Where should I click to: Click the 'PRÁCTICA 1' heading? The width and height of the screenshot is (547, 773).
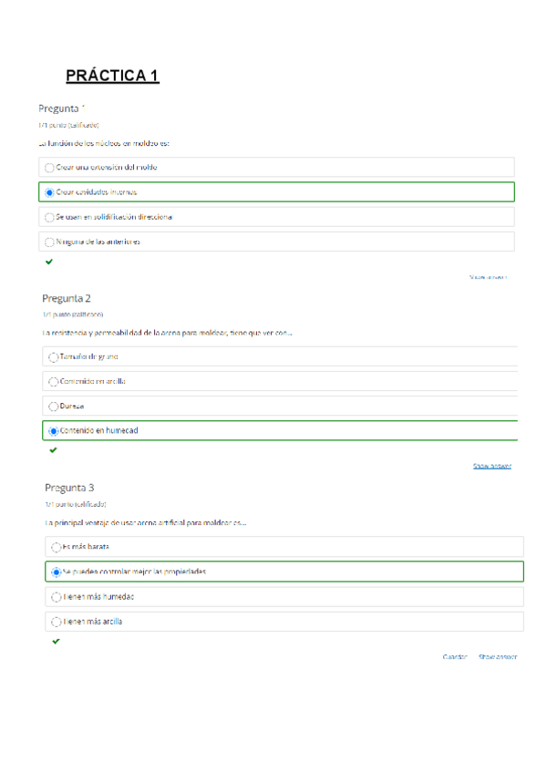[112, 76]
